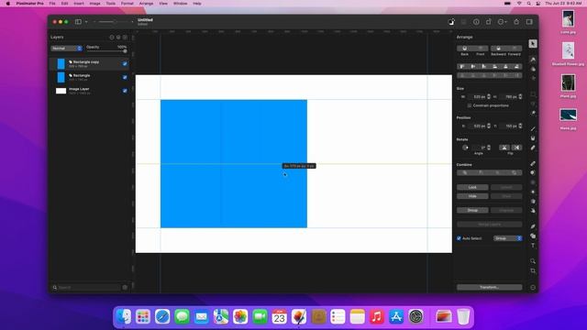Select the Shape tool icon
The image size is (587, 330).
tap(533, 236)
